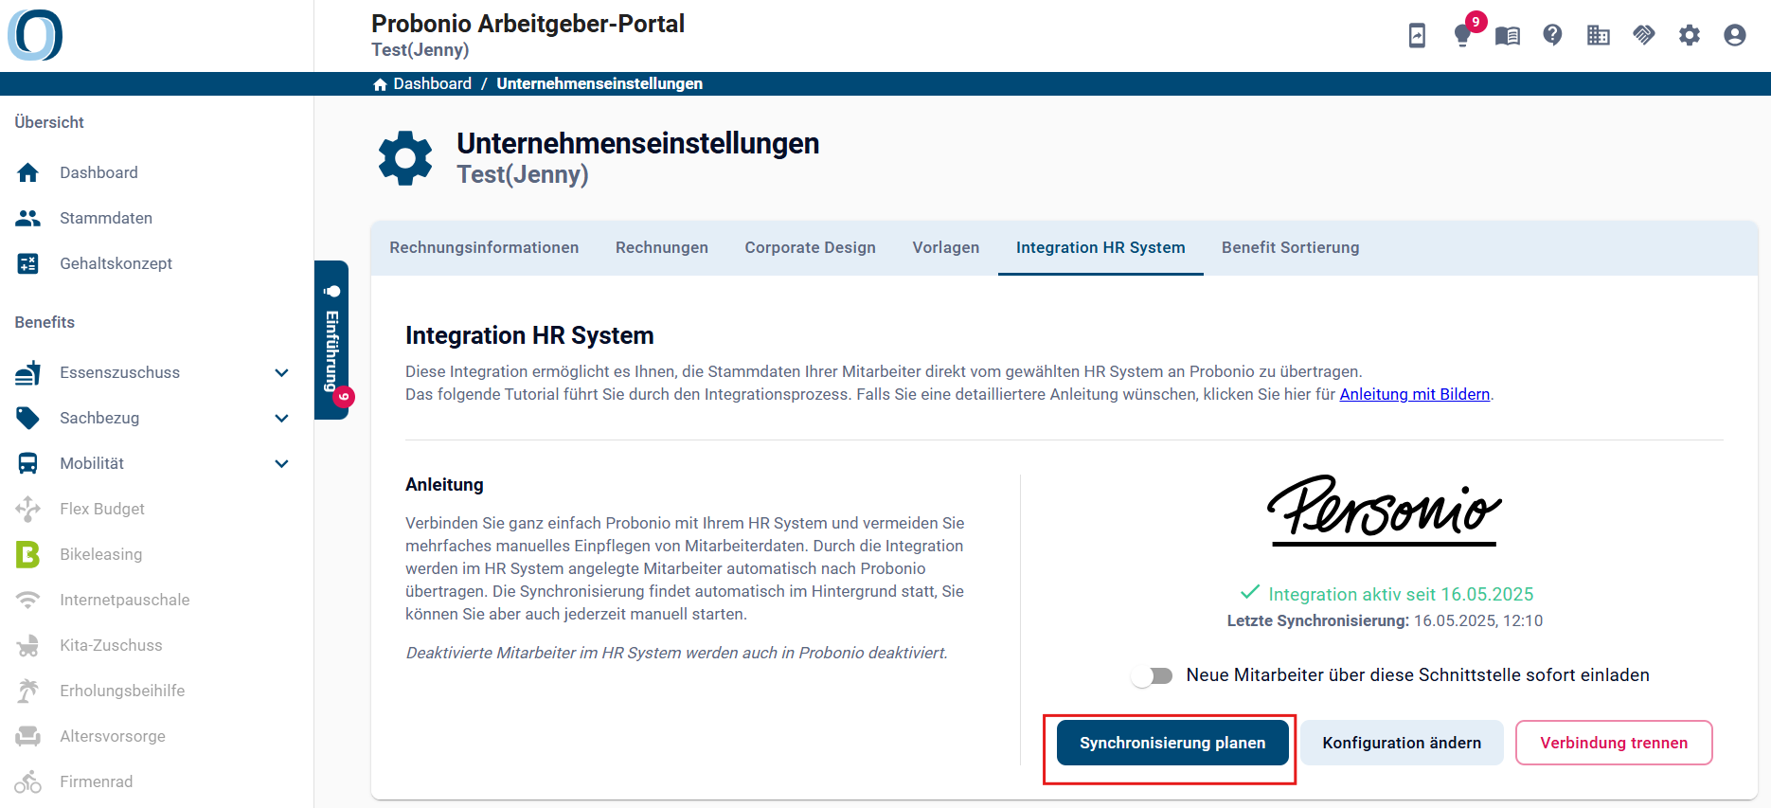Click the Kita-Zuschuss stroller icon
This screenshot has width=1771, height=808.
click(x=27, y=645)
